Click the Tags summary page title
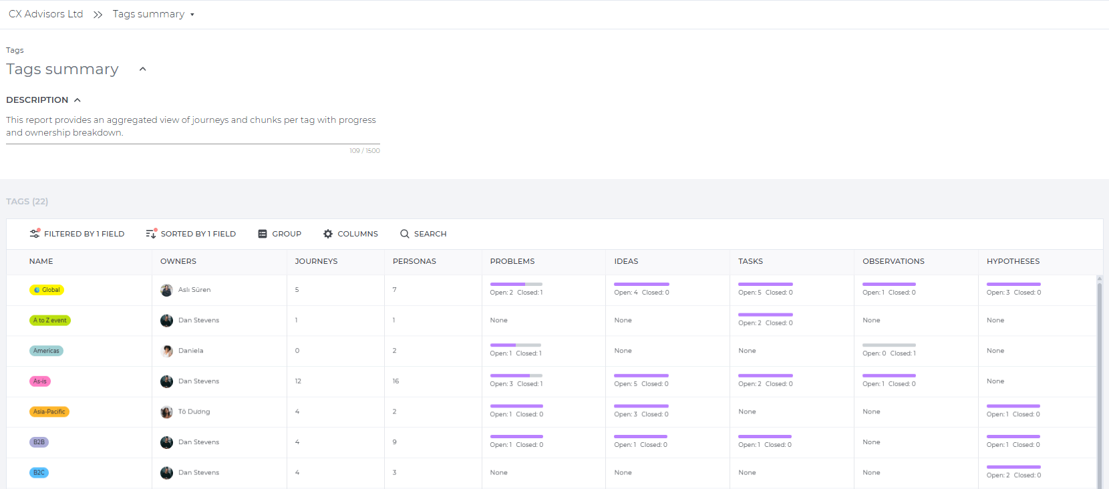This screenshot has height=489, width=1109. [x=63, y=69]
